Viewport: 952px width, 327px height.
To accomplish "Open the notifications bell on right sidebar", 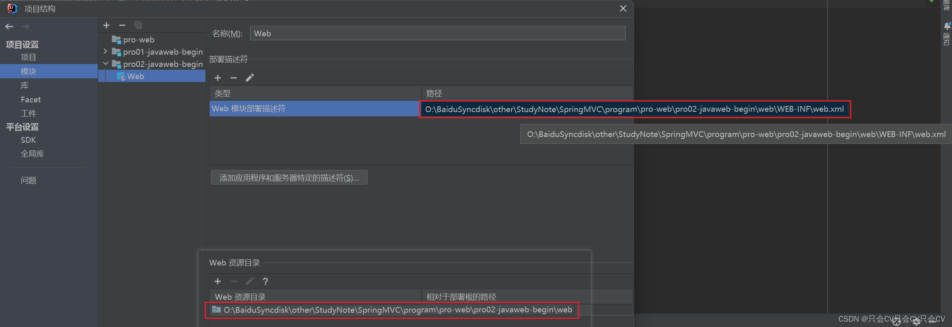I will pyautogui.click(x=947, y=26).
